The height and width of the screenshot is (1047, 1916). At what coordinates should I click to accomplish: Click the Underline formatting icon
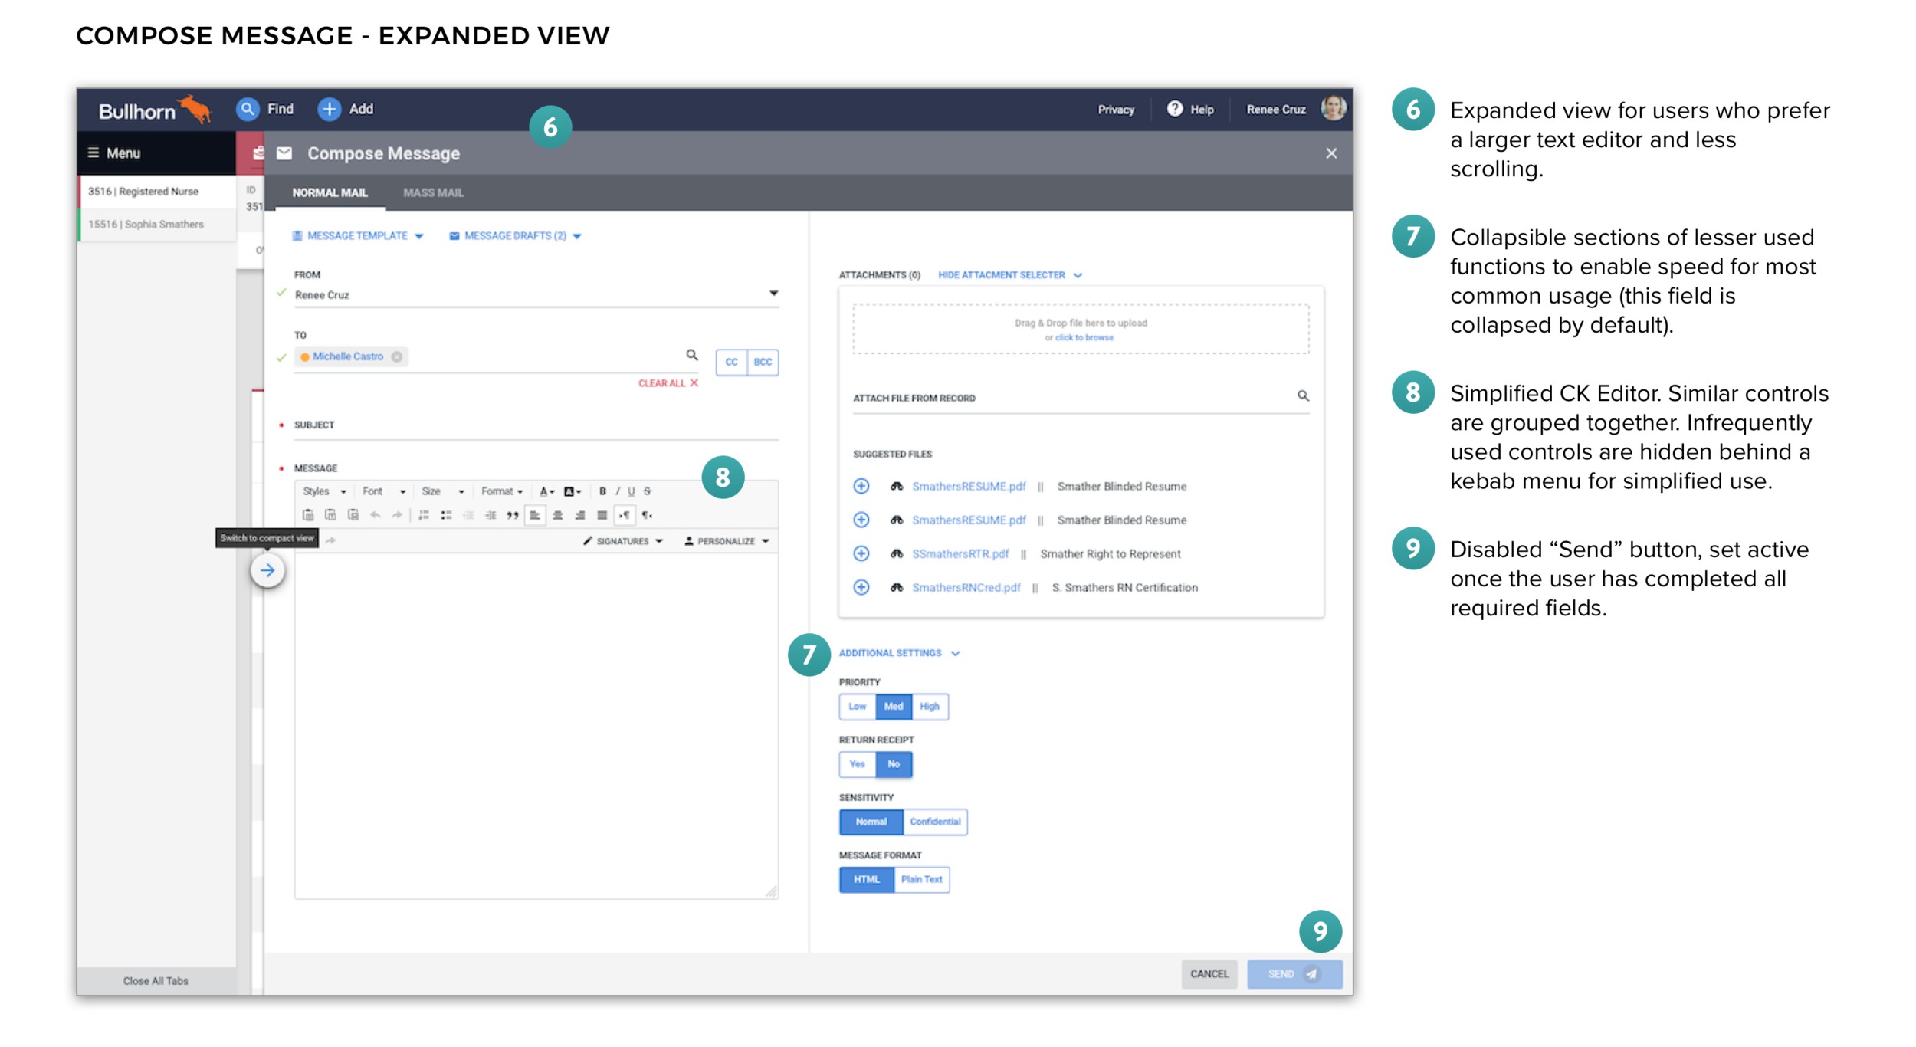pos(632,491)
